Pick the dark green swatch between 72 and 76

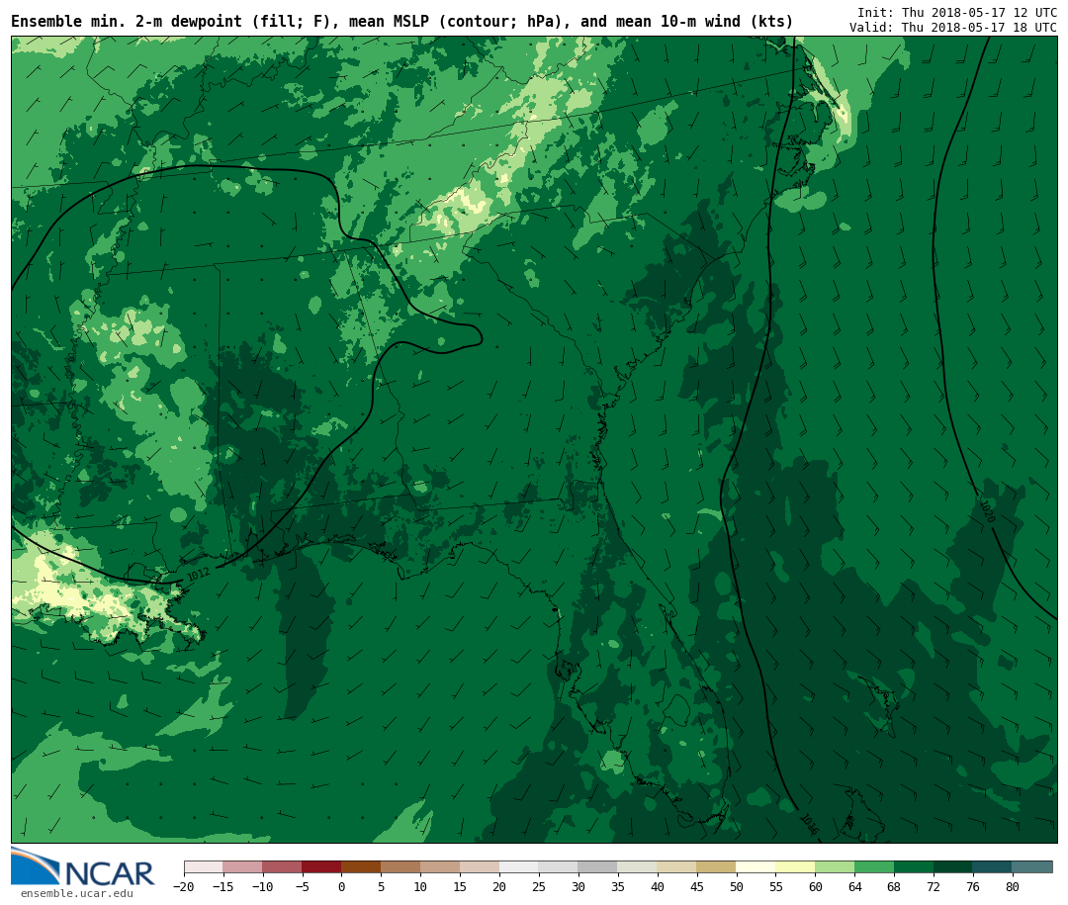[x=953, y=867]
